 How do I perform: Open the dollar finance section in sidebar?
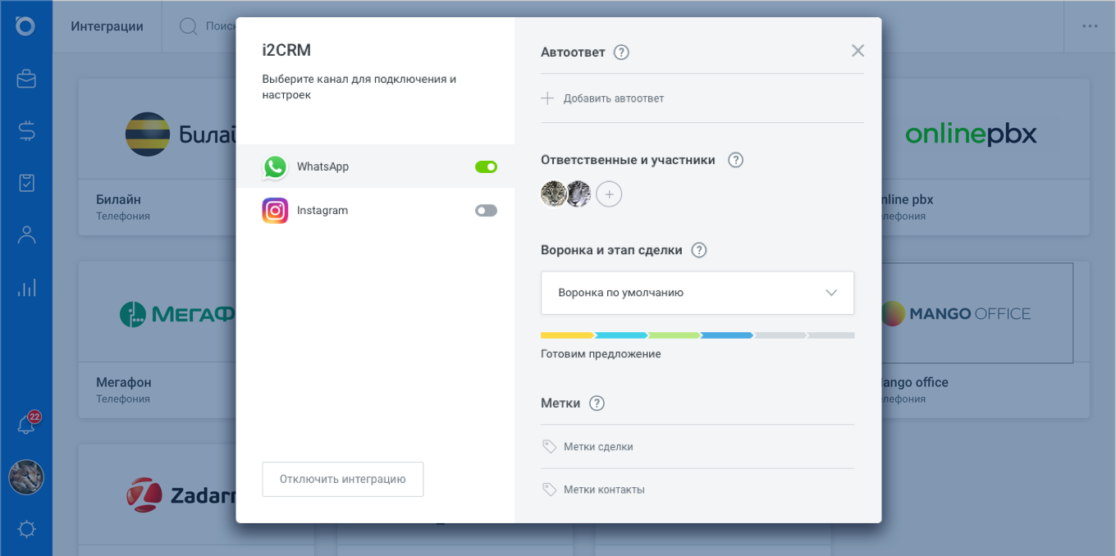[26, 130]
